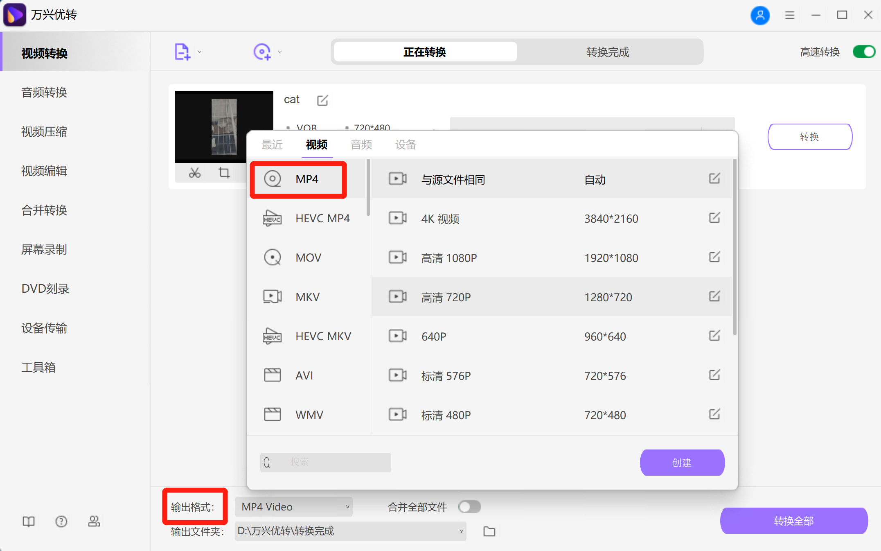Open the MP4 Video output format dropdown
Image resolution: width=881 pixels, height=551 pixels.
[293, 507]
